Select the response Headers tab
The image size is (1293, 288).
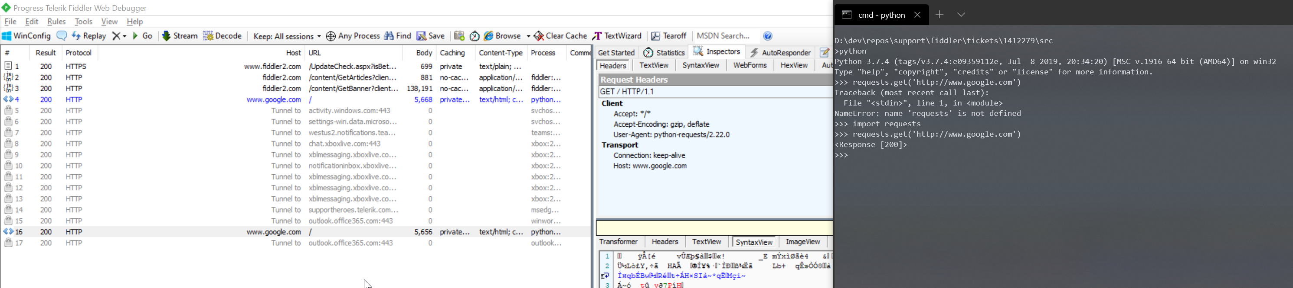(x=665, y=242)
